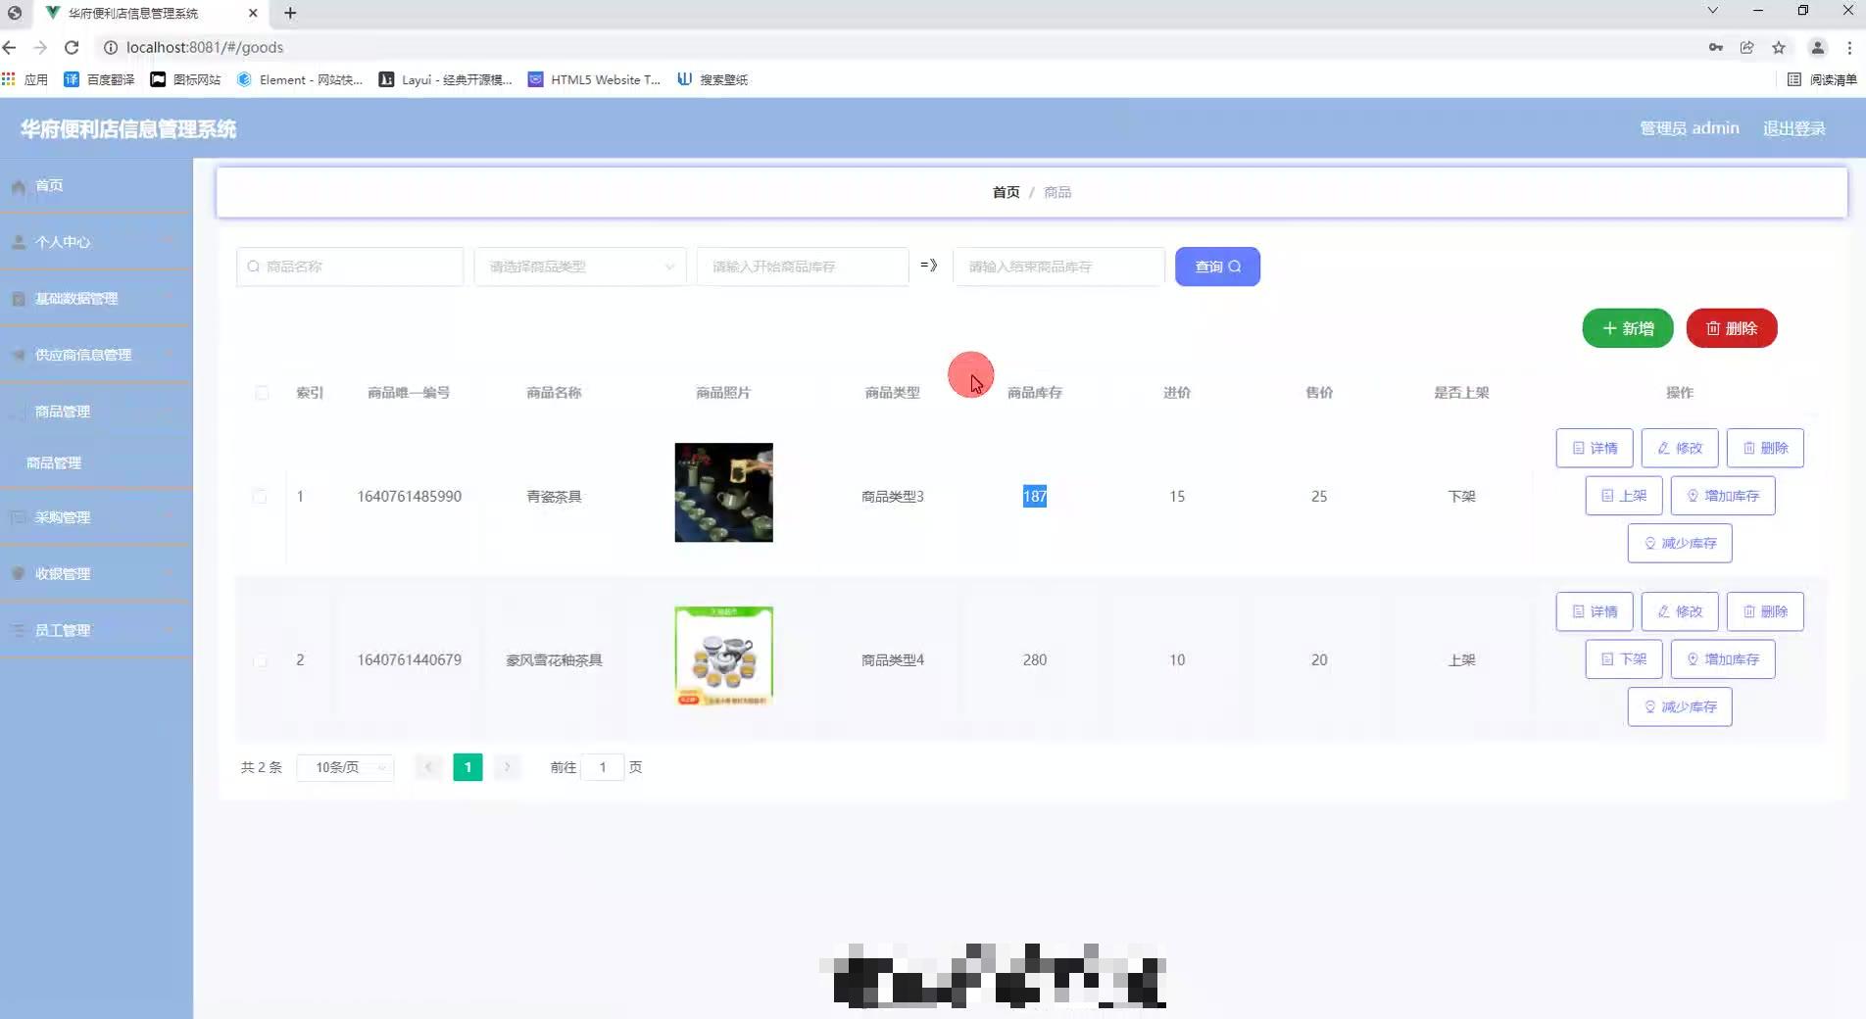Image resolution: width=1866 pixels, height=1019 pixels.
Task: Open the 请选择商品类型 dropdown
Action: (x=580, y=267)
